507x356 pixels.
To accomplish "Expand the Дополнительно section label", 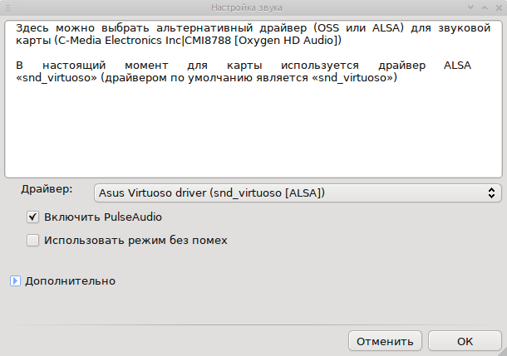I will 70,281.
